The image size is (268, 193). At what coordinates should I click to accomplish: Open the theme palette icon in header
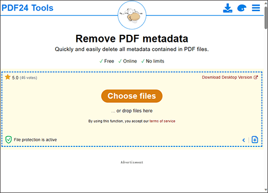tap(242, 8)
